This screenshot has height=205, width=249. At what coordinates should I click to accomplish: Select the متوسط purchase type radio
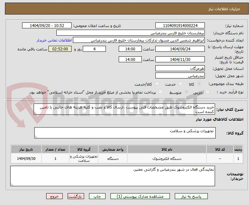tap(186, 92)
